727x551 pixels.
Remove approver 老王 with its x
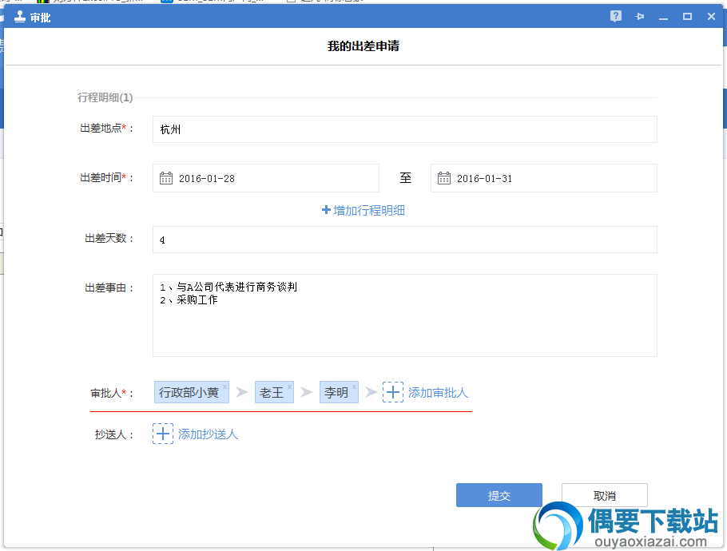289,386
